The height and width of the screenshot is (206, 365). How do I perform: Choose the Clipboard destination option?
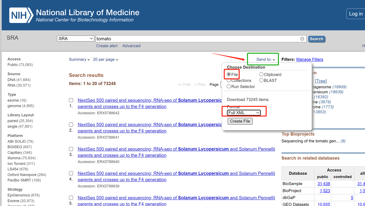[261, 74]
